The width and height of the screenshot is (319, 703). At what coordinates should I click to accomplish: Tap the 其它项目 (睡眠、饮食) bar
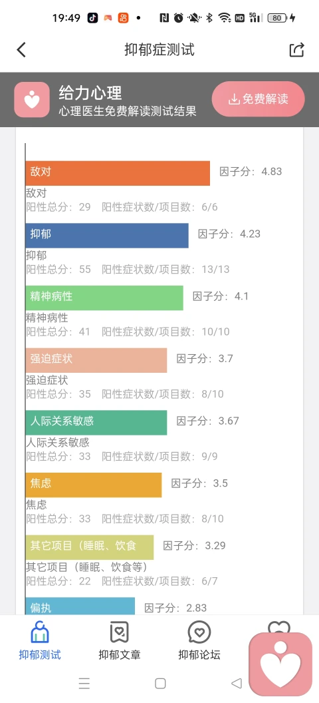(x=90, y=547)
